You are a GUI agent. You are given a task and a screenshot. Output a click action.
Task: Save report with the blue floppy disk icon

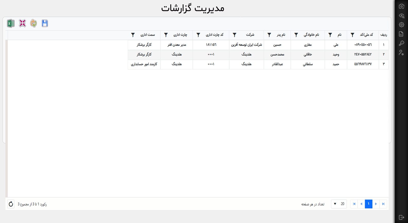coord(45,23)
